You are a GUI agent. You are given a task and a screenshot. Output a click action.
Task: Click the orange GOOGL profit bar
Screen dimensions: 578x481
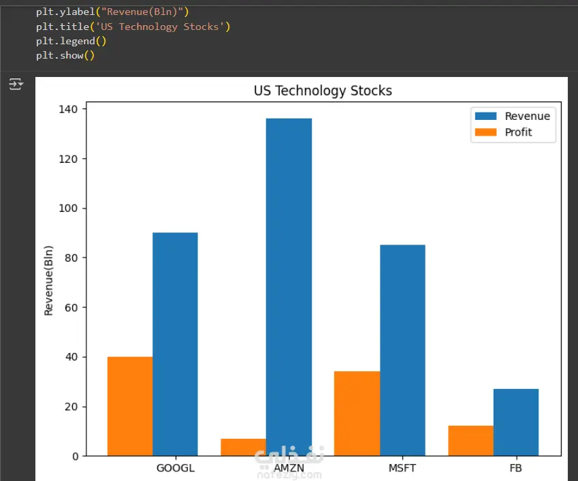(x=130, y=406)
